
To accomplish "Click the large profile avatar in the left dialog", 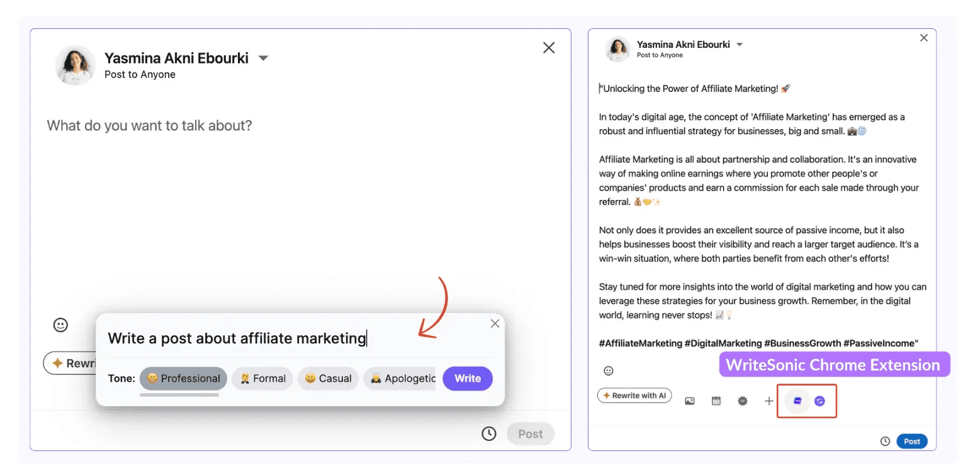I will (x=76, y=65).
